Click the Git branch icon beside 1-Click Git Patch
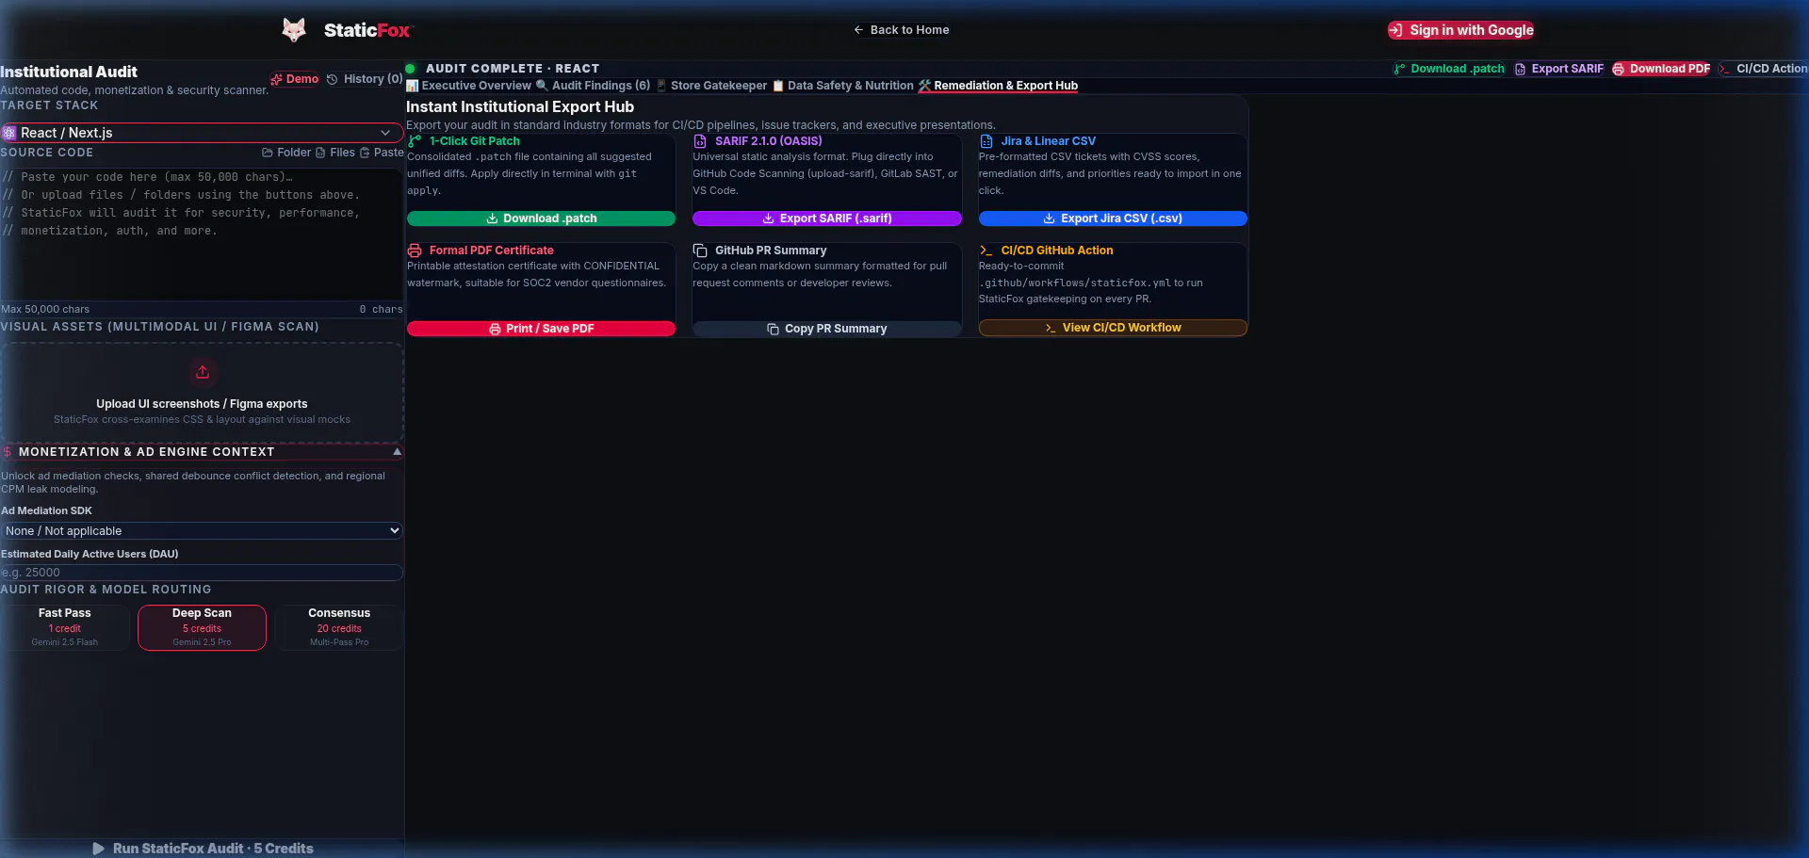Screen dimensions: 1809x858 (x=415, y=141)
